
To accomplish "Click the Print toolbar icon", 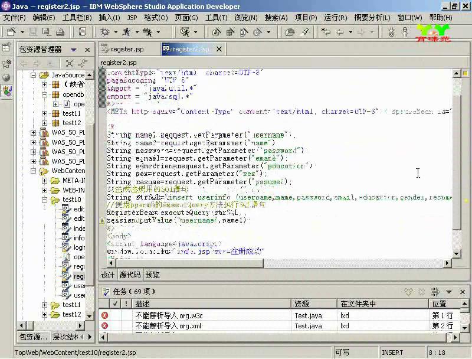I will (x=60, y=32).
